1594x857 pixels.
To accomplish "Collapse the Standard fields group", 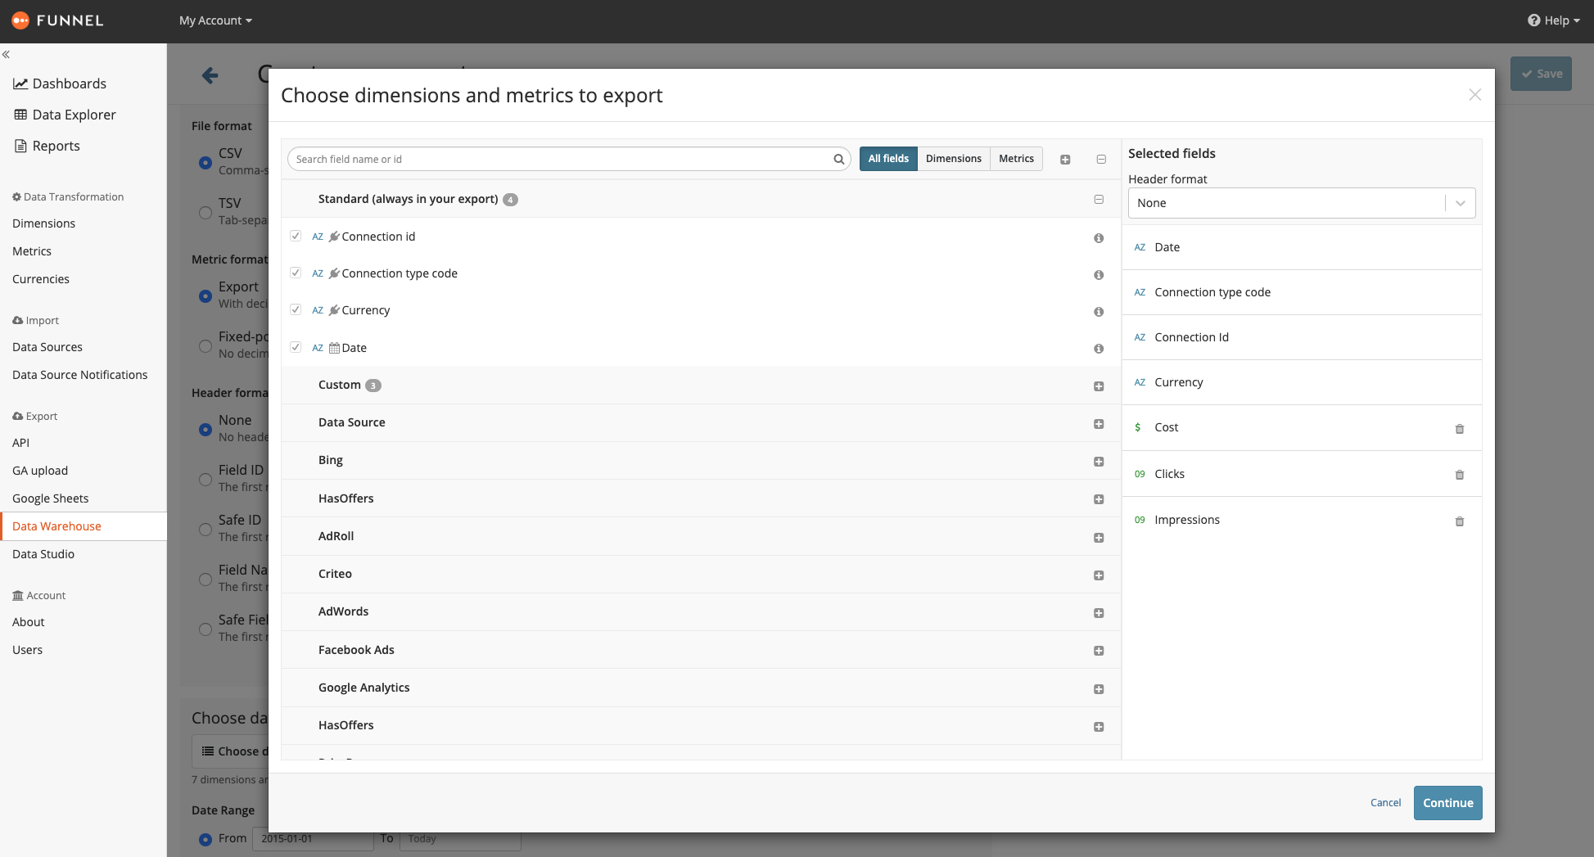I will point(1099,200).
